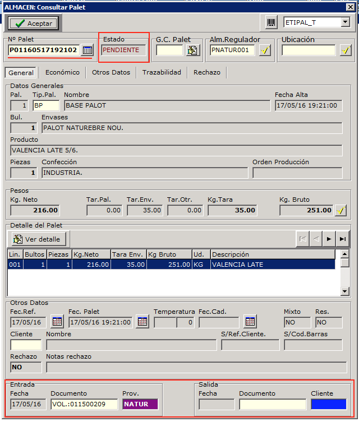
Task: Click the Alm.Regulador checkmark icon
Action: tap(265, 50)
